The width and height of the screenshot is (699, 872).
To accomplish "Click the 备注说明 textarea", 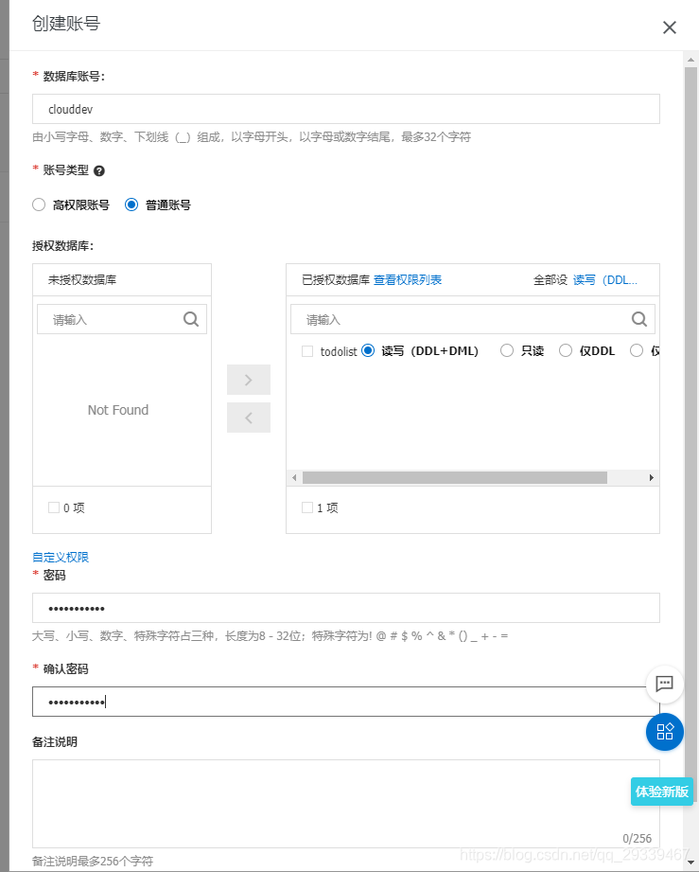I will [x=346, y=804].
